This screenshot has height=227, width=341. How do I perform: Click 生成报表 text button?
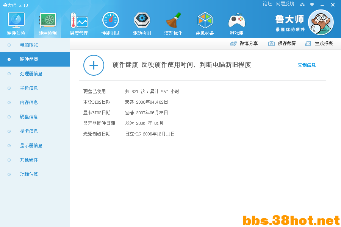324,44
